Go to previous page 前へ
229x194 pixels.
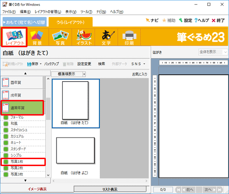pyautogui.click(x=188, y=190)
